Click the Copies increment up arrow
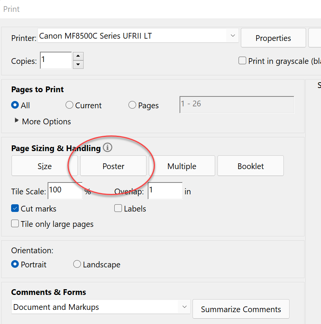This screenshot has height=324, width=321. coord(78,56)
